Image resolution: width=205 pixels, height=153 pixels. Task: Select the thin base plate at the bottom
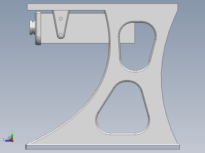coord(102,147)
